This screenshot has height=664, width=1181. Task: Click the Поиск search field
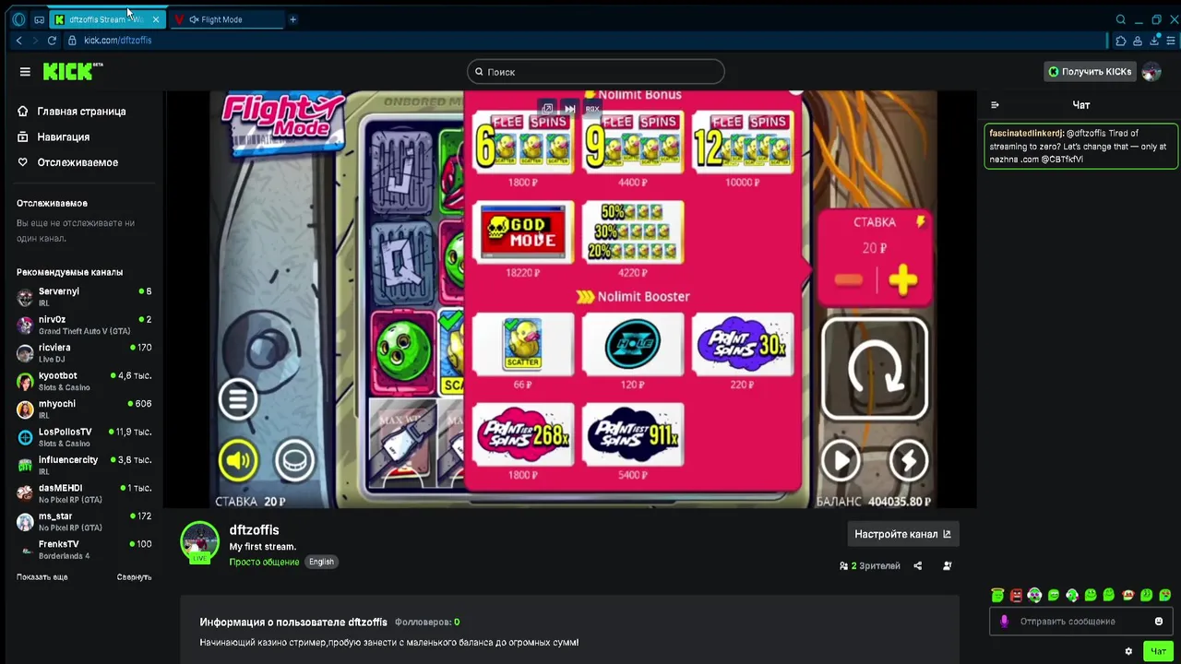pos(595,72)
